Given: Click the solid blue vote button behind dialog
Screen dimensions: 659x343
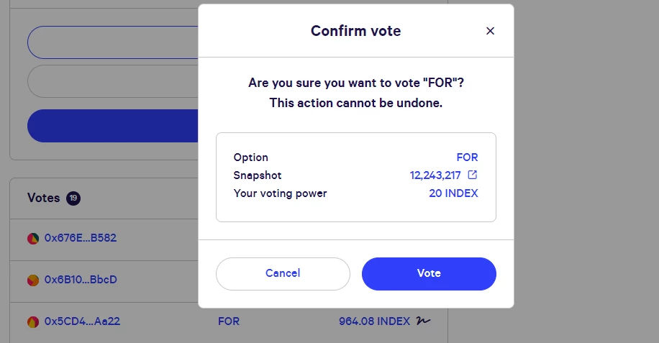Looking at the screenshot, I should click(x=113, y=126).
